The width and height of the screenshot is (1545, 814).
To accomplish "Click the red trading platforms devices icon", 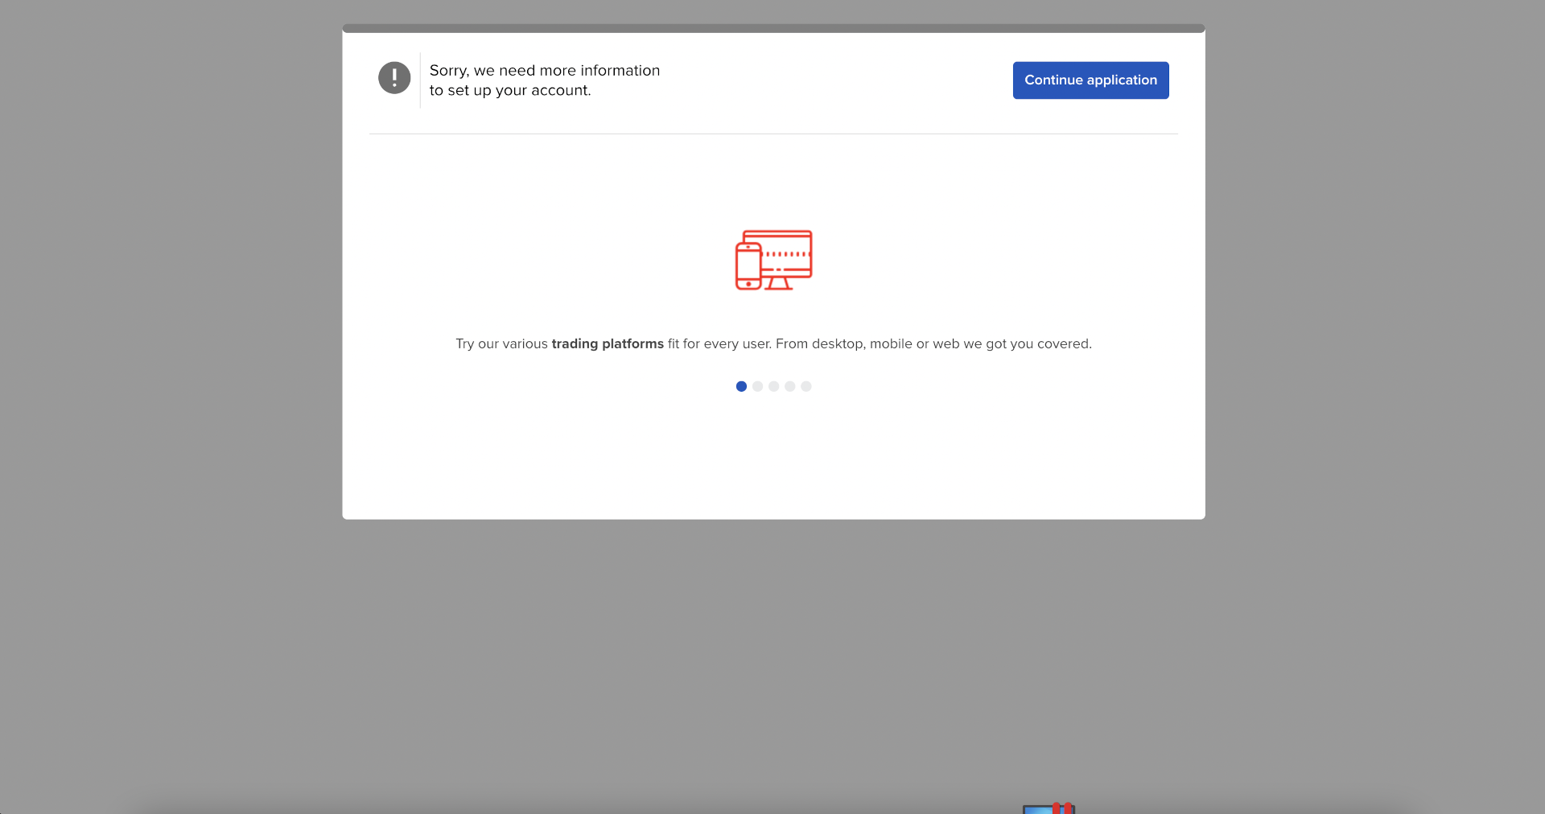I will (773, 260).
